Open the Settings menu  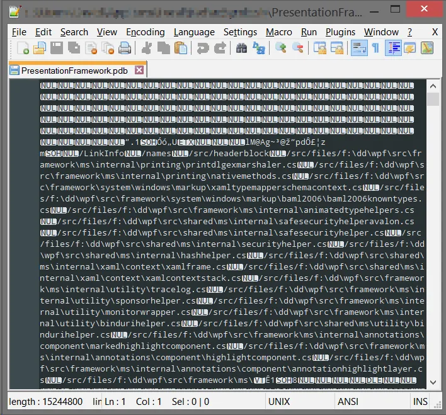pyautogui.click(x=240, y=32)
